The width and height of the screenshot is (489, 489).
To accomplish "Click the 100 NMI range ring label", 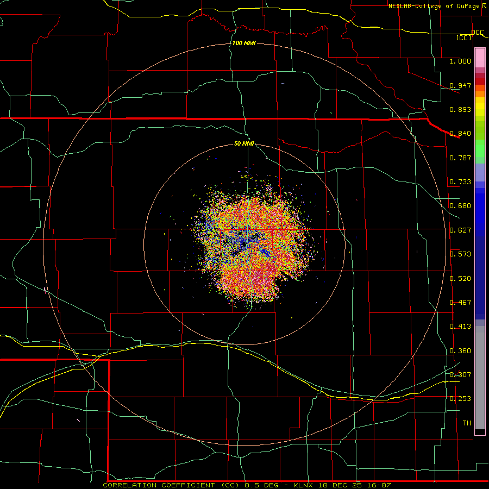I will (x=244, y=43).
